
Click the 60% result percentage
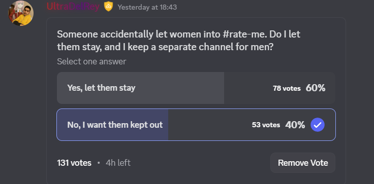[x=316, y=88]
